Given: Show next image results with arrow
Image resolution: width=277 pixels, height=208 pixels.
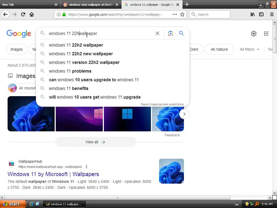Looking at the screenshot, I should 184,114.
